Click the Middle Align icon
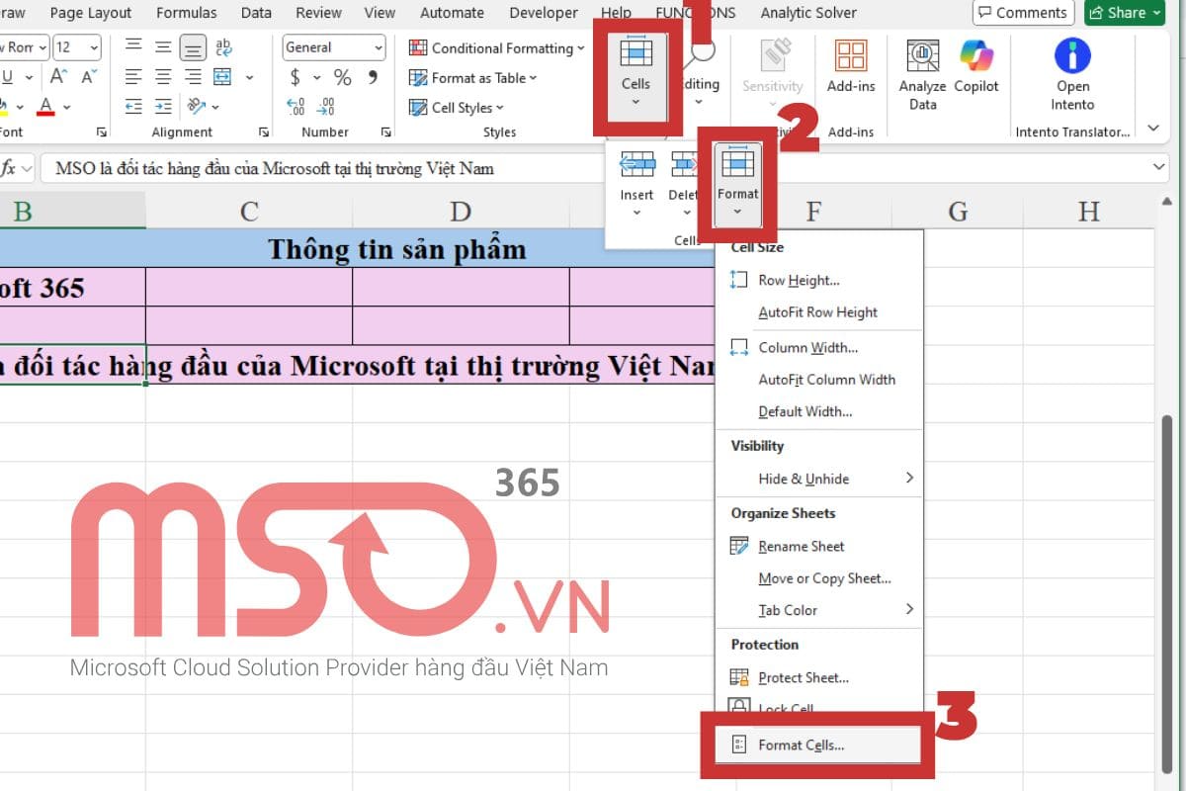 163,46
